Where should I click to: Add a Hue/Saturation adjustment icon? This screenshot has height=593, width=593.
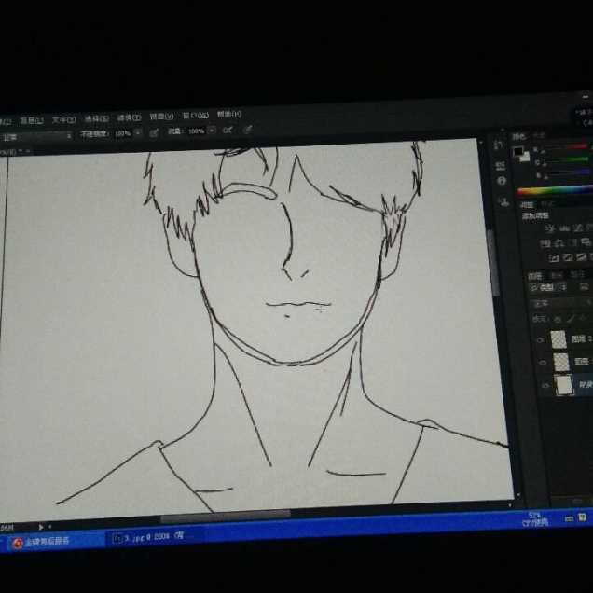[559, 242]
